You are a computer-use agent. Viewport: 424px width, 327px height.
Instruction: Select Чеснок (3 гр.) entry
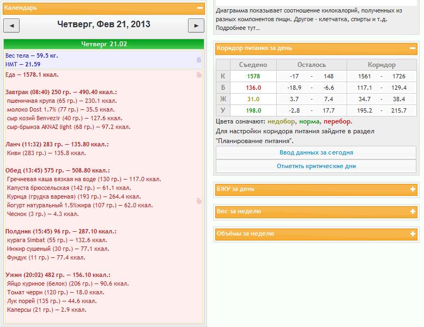click(x=43, y=214)
